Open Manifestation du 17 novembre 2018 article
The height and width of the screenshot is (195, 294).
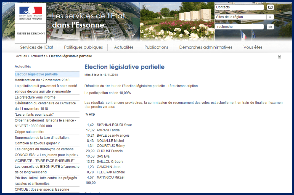tap(42, 80)
